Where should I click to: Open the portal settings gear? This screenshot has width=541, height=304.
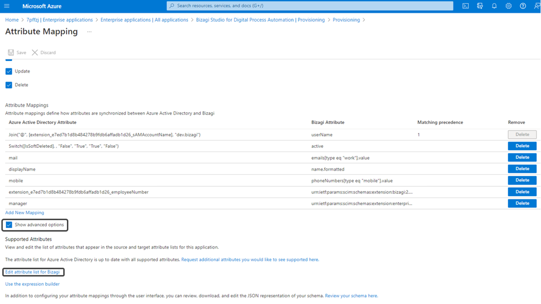point(509,6)
